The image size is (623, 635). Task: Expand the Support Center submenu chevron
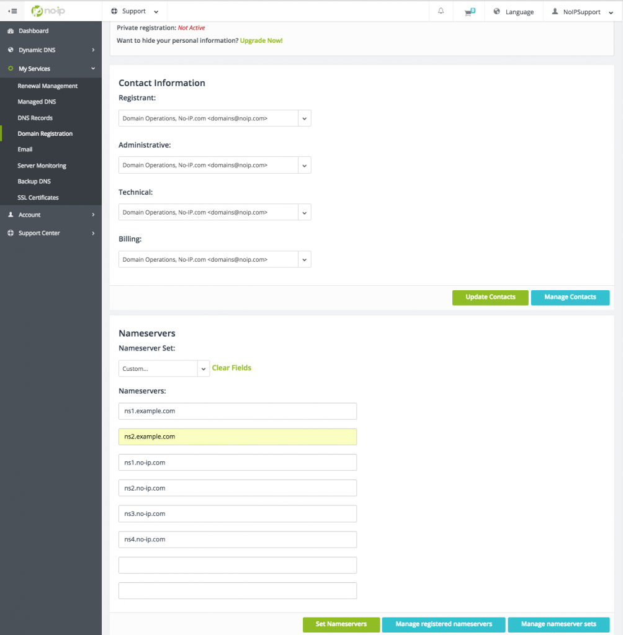click(x=93, y=233)
